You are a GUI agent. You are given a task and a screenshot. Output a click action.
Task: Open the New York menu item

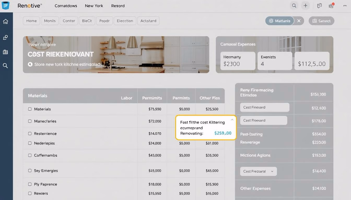coord(94,6)
